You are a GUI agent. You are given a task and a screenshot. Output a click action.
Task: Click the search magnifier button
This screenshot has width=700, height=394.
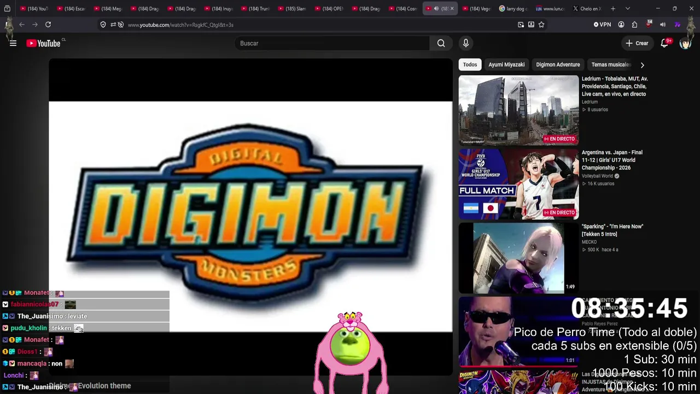coord(441,43)
